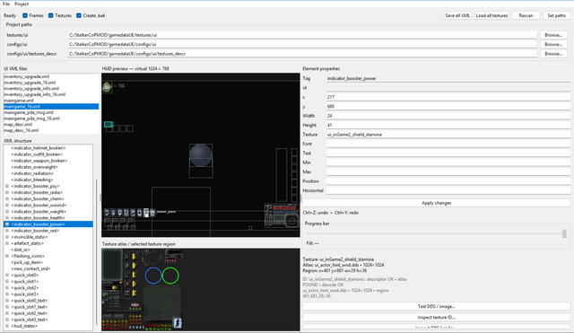Click the textures/ui path input field

click(x=302, y=35)
